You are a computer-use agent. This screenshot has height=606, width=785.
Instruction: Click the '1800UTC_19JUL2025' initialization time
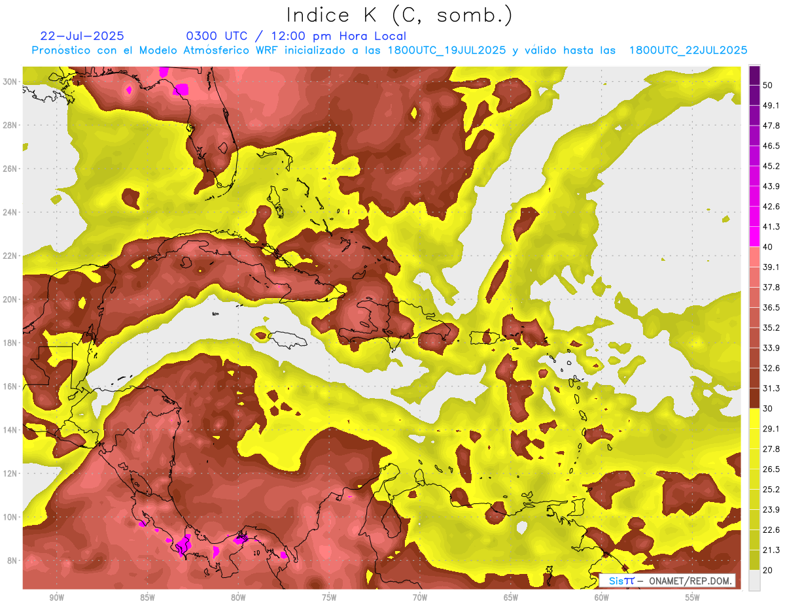(x=447, y=50)
